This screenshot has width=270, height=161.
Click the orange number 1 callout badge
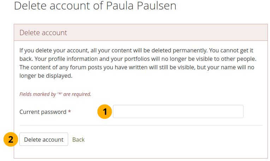click(104, 112)
